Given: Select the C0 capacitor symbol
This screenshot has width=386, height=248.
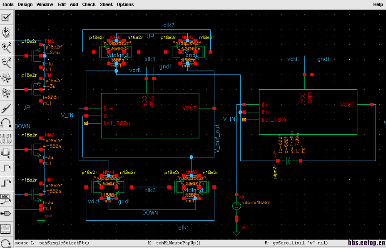Looking at the screenshot, I should 289,161.
